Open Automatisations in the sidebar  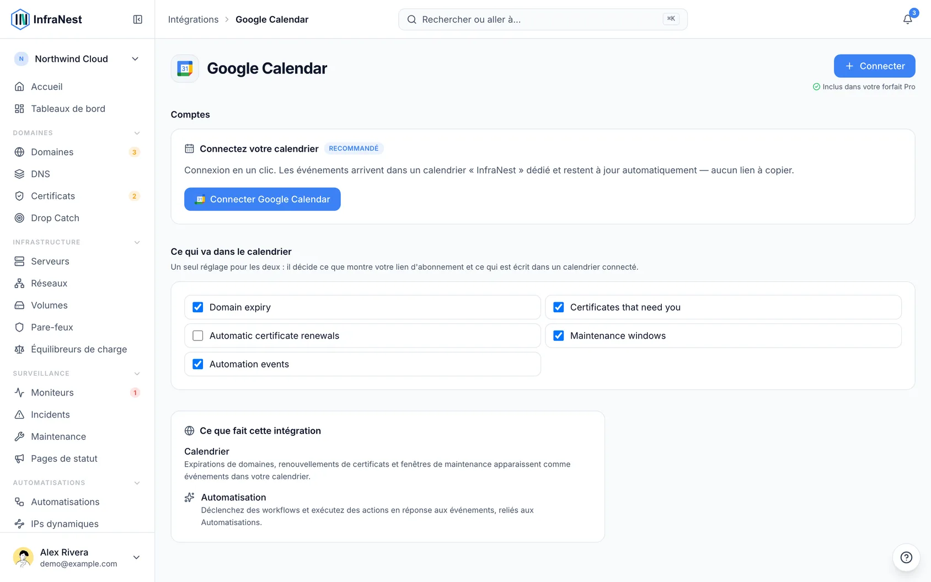point(77,501)
